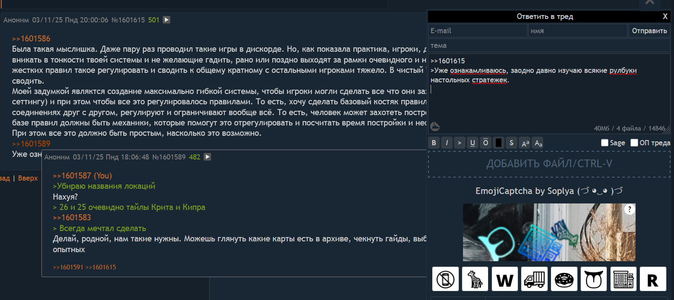Expand post №1601615 menu arrow
The width and height of the screenshot is (674, 300).
(166, 20)
